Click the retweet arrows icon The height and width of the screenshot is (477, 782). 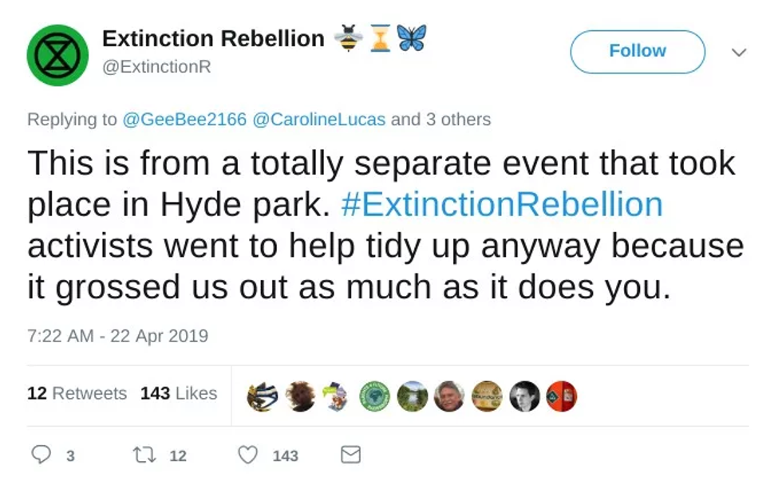point(144,455)
